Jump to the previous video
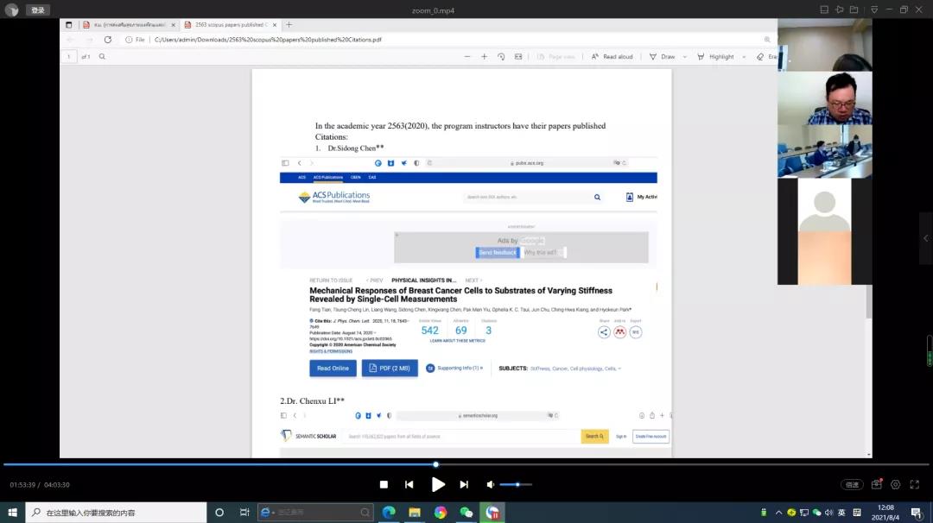This screenshot has width=933, height=523. tap(409, 484)
